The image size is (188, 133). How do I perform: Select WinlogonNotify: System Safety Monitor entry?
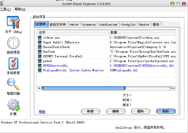coord(73,70)
